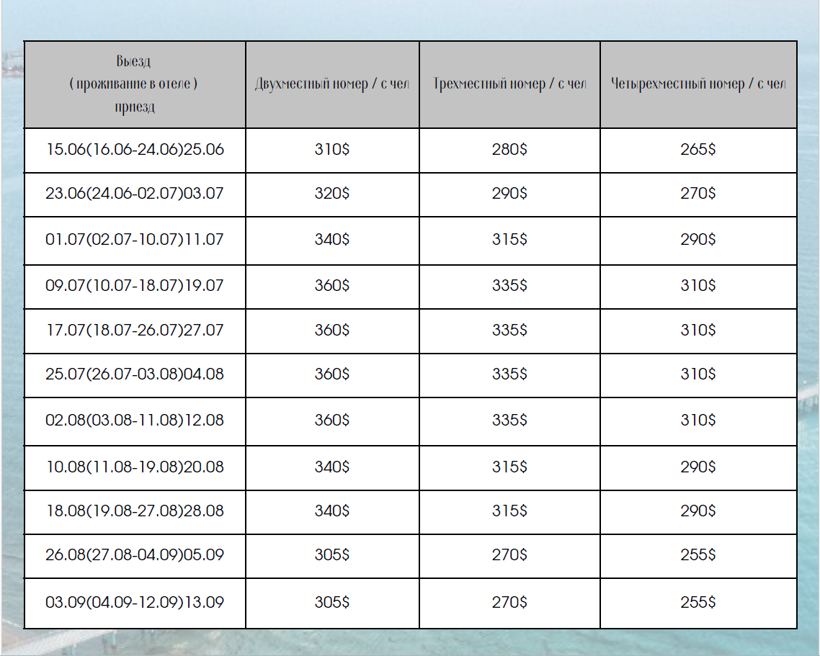Image resolution: width=820 pixels, height=656 pixels.
Task: Select the date cell 17.07(18.07-26.07)27.07
Action: (135, 331)
